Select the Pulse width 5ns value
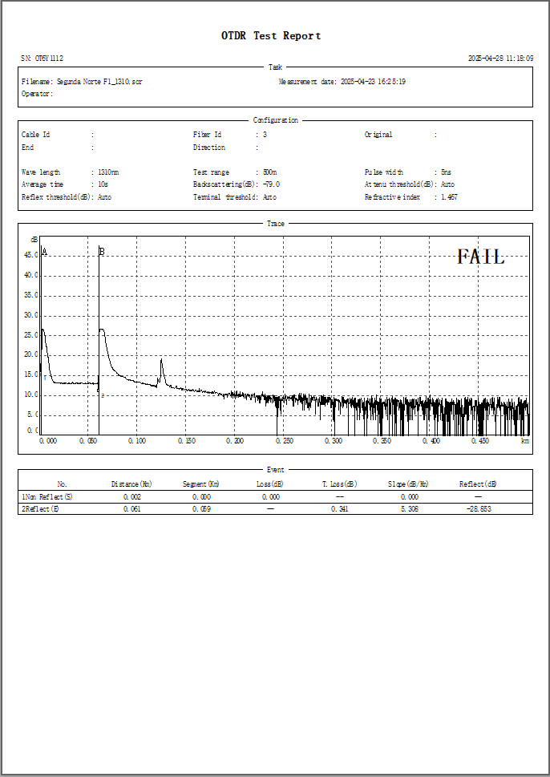Image resolution: width=550 pixels, height=777 pixels. click(x=447, y=172)
